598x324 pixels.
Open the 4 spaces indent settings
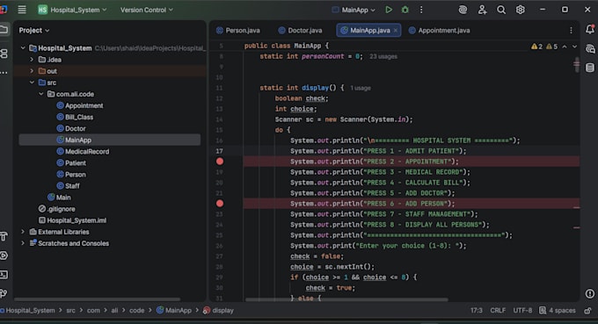click(x=558, y=311)
